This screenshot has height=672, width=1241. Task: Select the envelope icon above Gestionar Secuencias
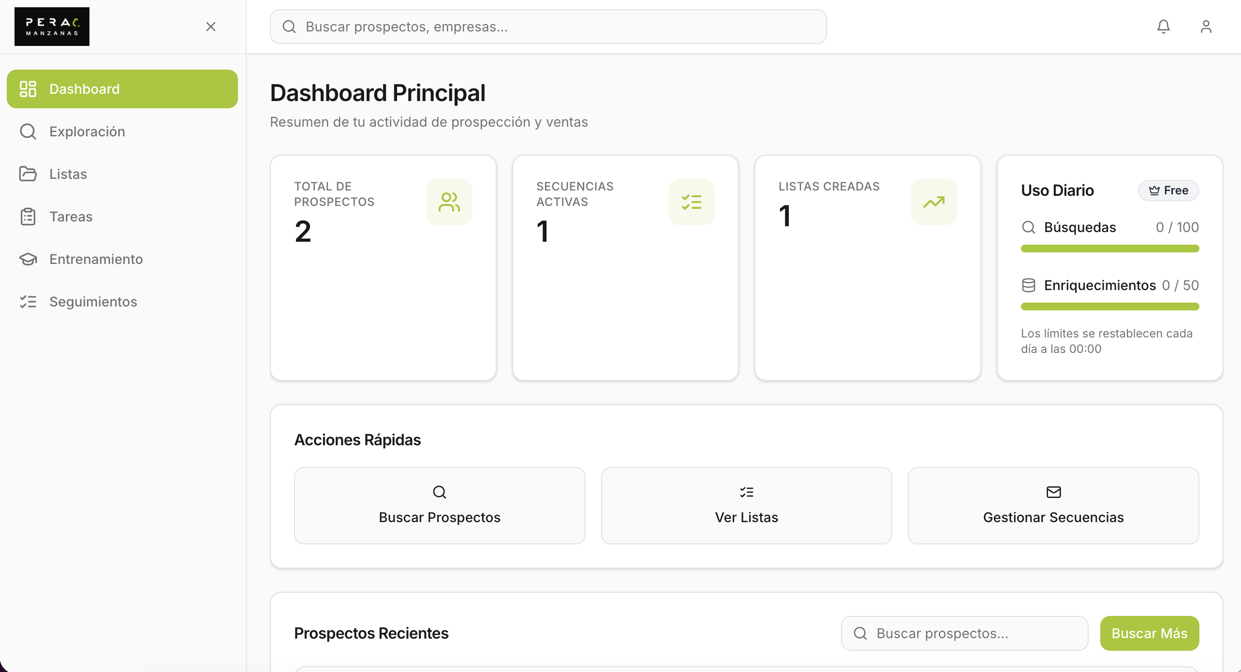1053,492
